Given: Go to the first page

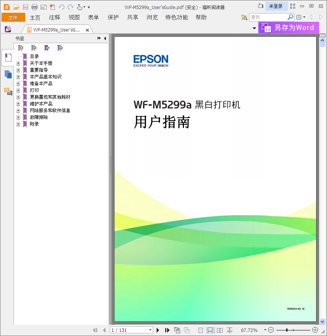Looking at the screenshot, I should point(95,330).
